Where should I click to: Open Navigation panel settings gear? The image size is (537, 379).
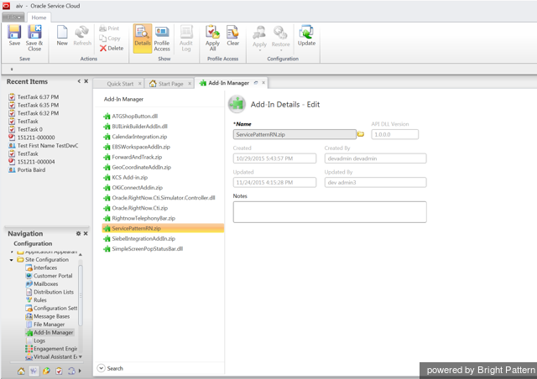pos(78,233)
